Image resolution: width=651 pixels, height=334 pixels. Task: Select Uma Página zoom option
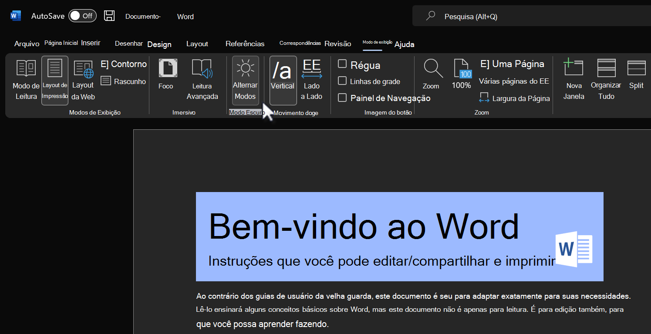coord(512,64)
